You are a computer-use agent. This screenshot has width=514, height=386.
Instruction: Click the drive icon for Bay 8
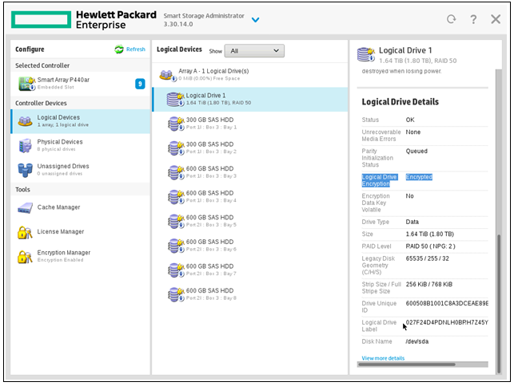click(x=176, y=295)
